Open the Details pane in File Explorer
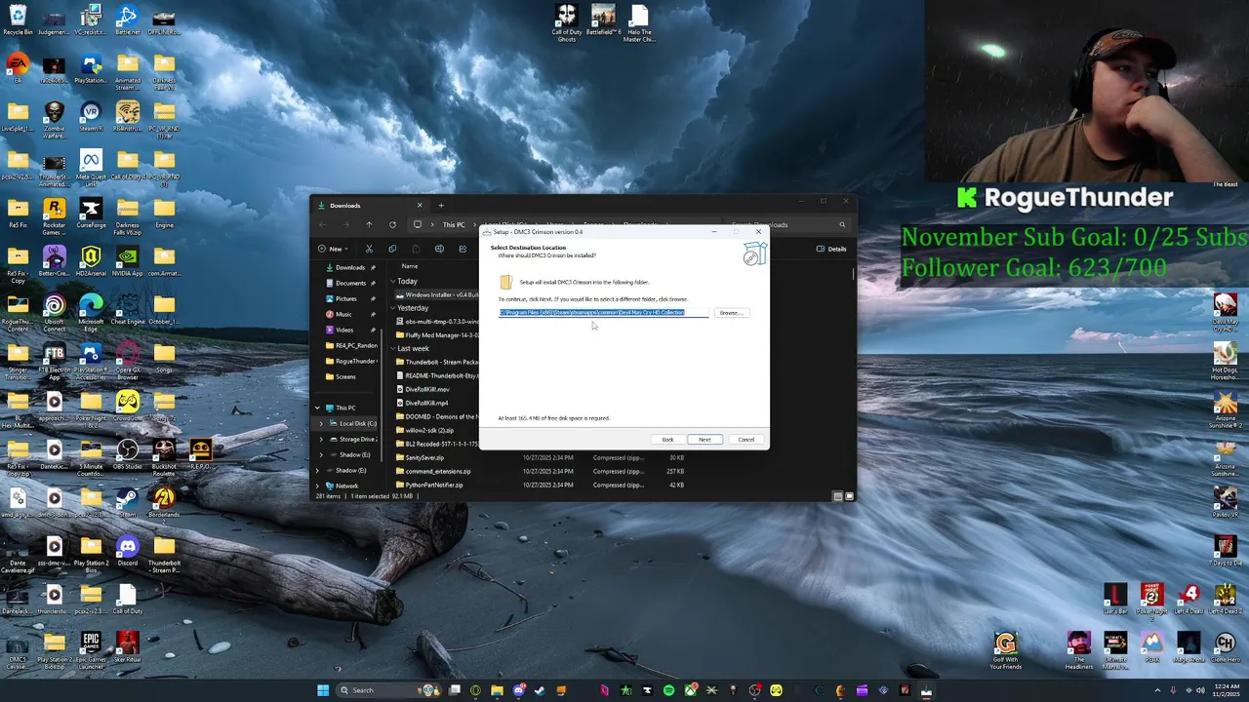Screen dimensions: 1249x702 click(830, 249)
